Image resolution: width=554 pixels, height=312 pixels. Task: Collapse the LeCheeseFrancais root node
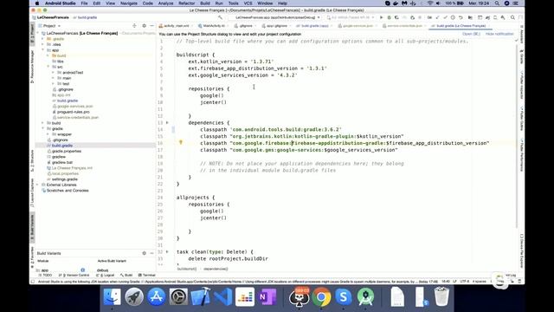tap(38, 33)
